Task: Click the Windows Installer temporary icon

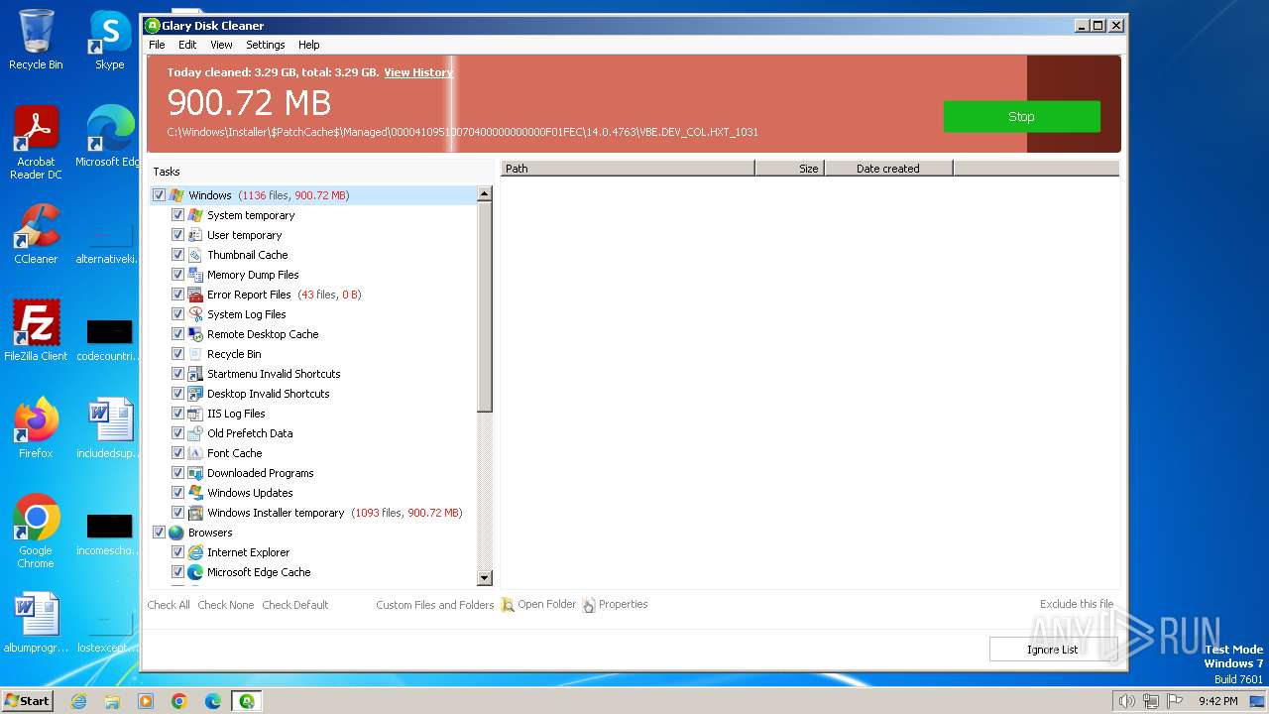Action: pyautogui.click(x=195, y=513)
